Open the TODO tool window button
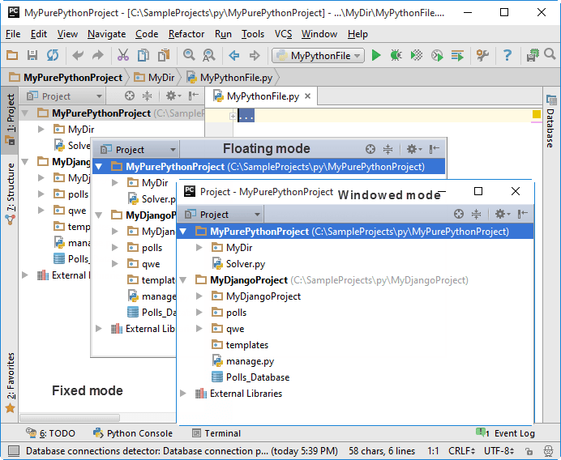561x460 pixels. coord(50,433)
